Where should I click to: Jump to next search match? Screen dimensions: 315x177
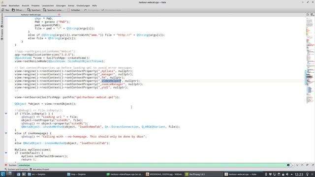[x=297, y=165]
